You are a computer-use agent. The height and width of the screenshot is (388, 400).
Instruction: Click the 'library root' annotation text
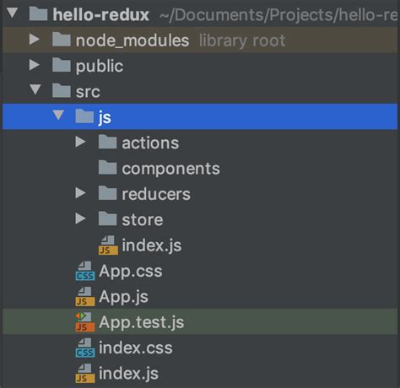click(242, 40)
